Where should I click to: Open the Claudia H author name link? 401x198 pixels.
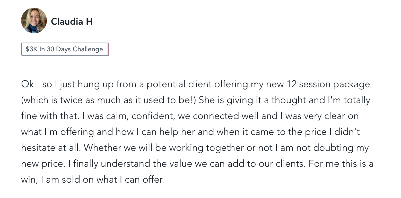point(72,21)
